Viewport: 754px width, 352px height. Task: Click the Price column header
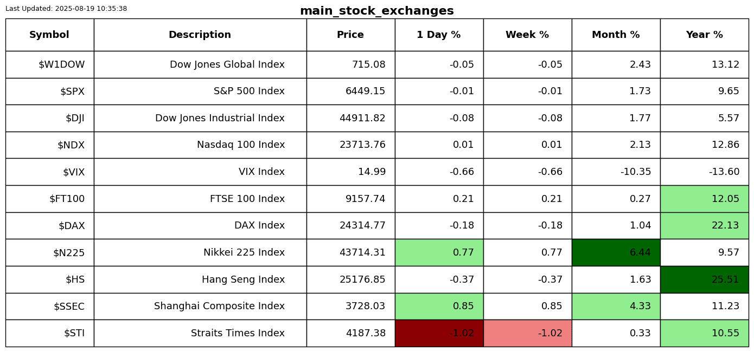tap(350, 35)
